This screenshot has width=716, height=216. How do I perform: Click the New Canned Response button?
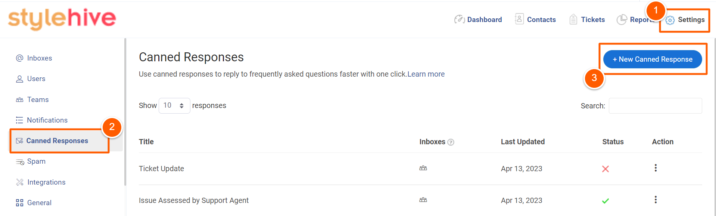click(653, 59)
